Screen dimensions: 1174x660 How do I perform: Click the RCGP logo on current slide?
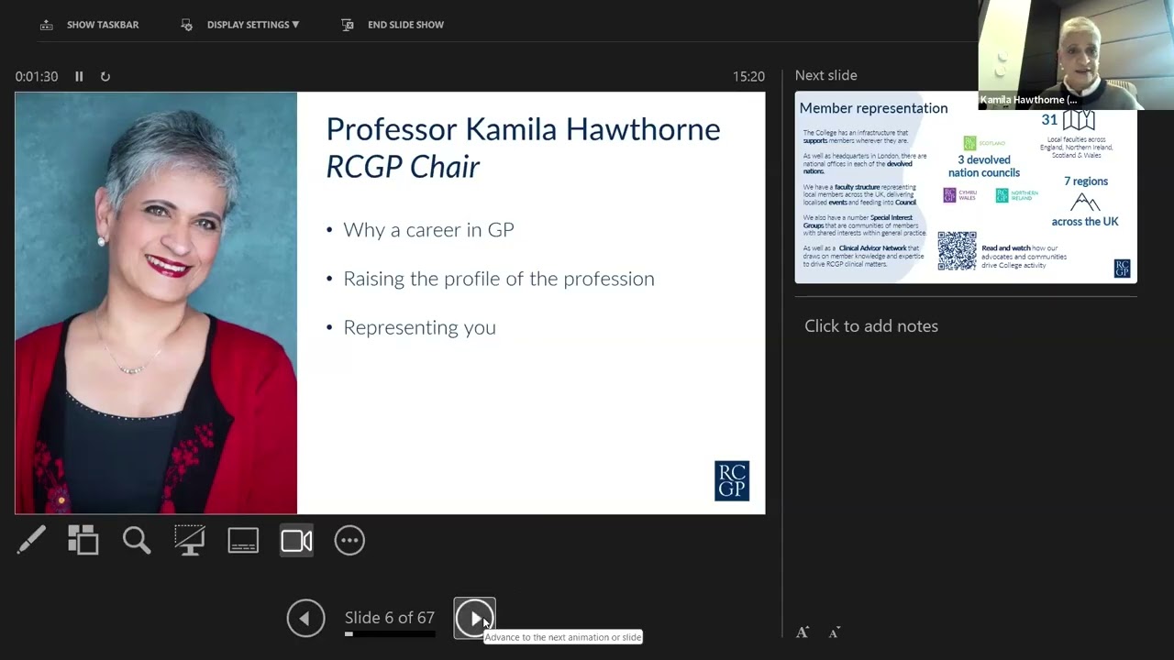(732, 480)
